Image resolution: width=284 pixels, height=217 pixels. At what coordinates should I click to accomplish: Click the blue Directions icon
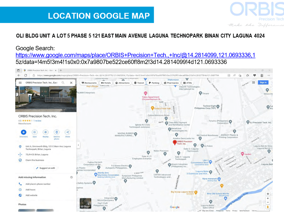click(x=24, y=132)
